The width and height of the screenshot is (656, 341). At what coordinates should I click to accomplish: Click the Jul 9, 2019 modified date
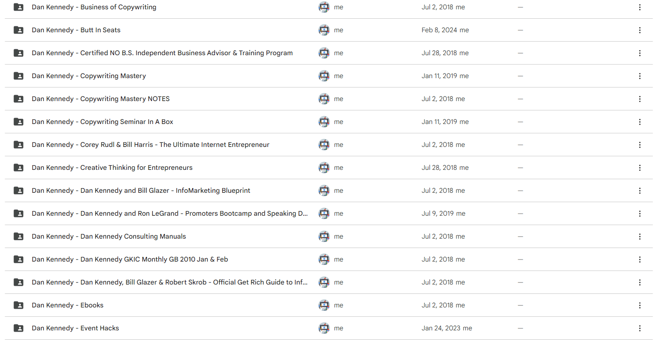(x=438, y=214)
